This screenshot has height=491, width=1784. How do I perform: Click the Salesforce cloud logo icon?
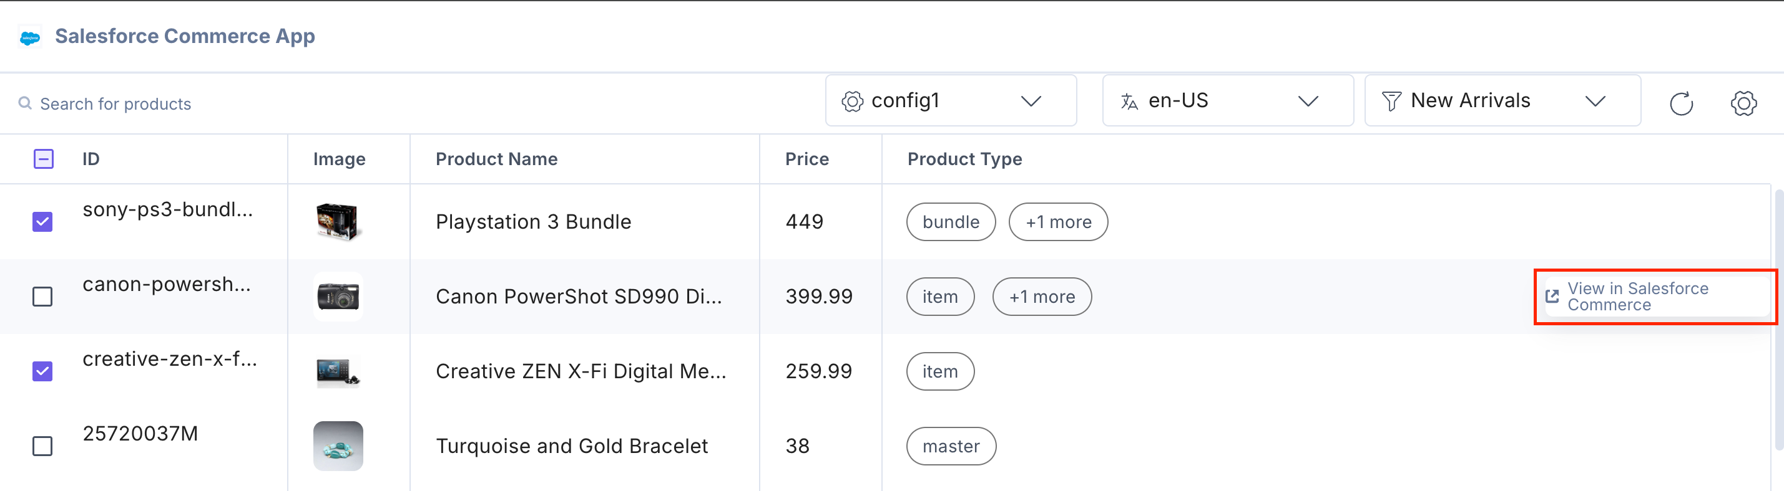click(30, 37)
